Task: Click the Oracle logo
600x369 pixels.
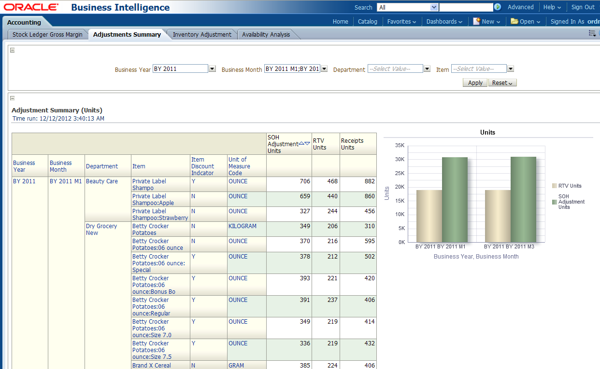Action: click(x=31, y=7)
